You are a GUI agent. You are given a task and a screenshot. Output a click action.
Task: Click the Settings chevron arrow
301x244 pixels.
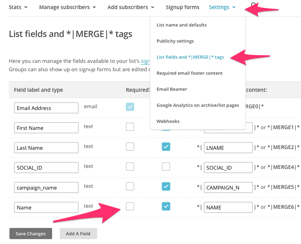[x=234, y=7]
